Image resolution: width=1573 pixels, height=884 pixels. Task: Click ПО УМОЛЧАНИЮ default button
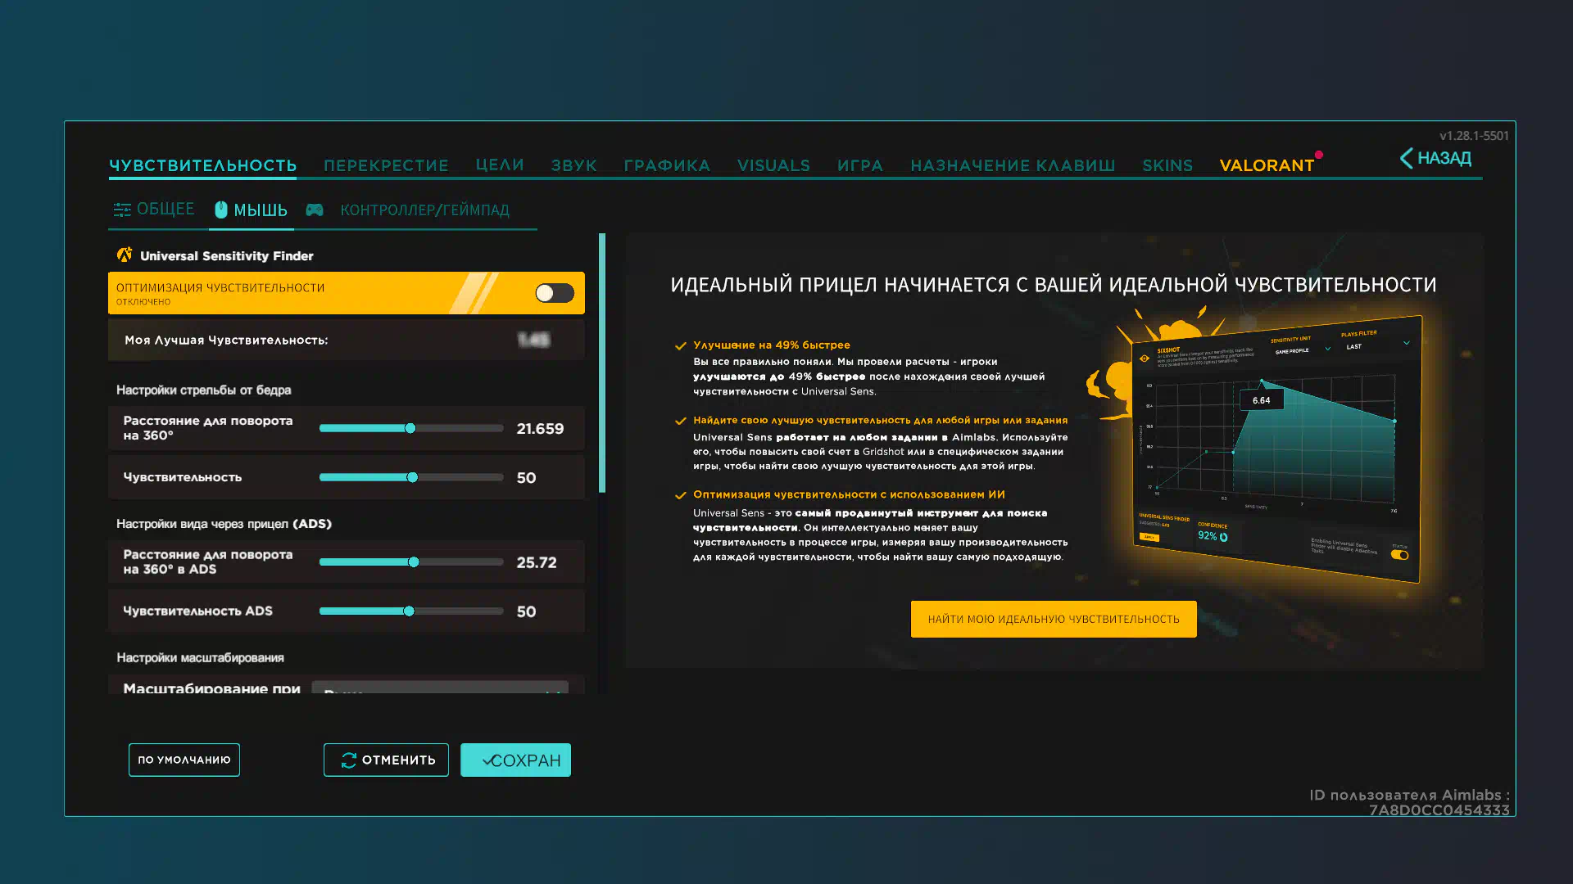click(x=184, y=760)
